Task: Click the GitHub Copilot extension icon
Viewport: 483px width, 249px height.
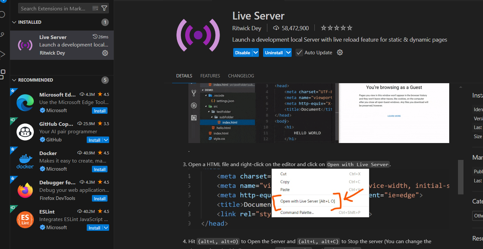Action: click(25, 132)
